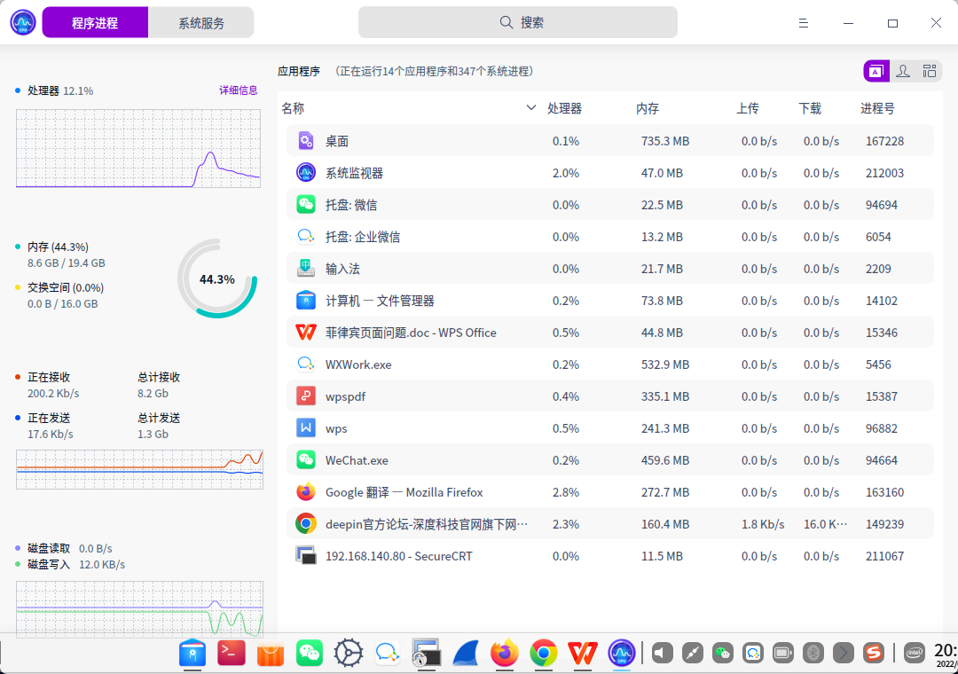Select the 托盘: 微信 row icon
The height and width of the screenshot is (674, 958).
coord(306,204)
